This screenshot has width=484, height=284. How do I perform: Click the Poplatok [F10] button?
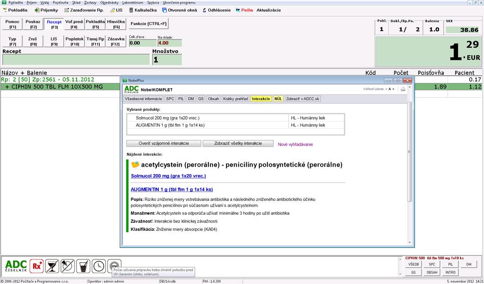point(74,41)
